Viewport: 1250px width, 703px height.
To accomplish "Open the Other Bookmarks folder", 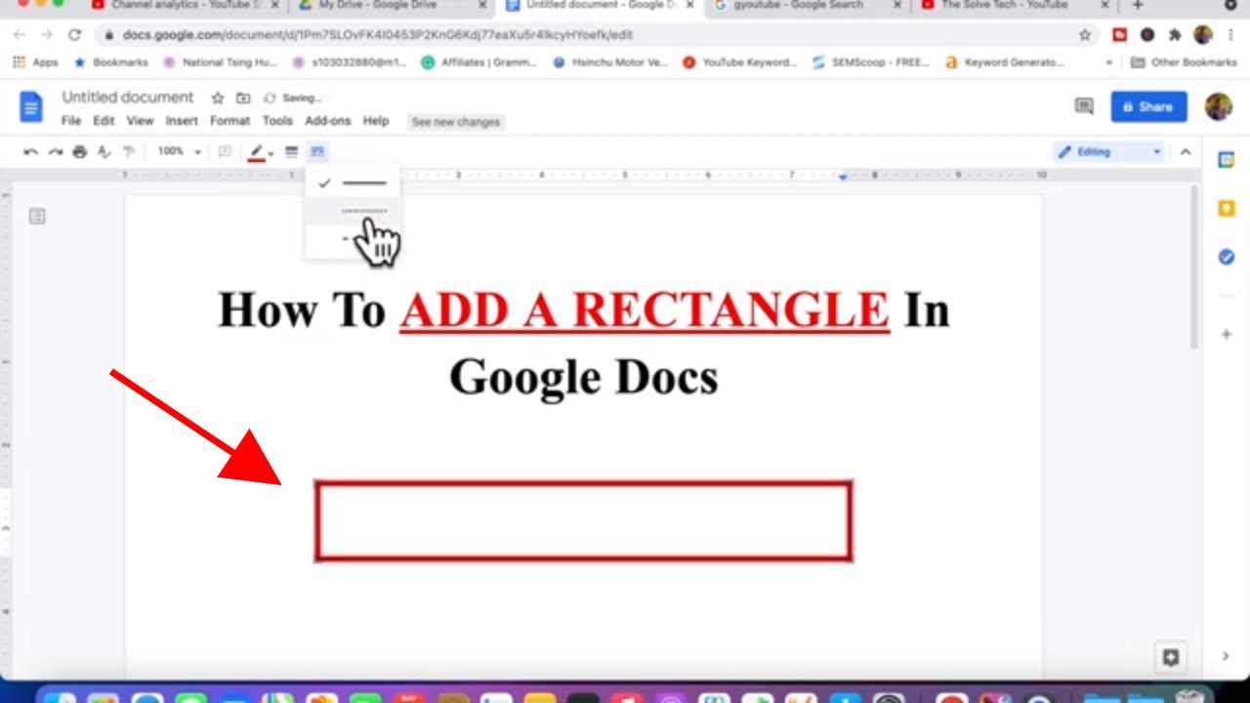I will pyautogui.click(x=1183, y=62).
